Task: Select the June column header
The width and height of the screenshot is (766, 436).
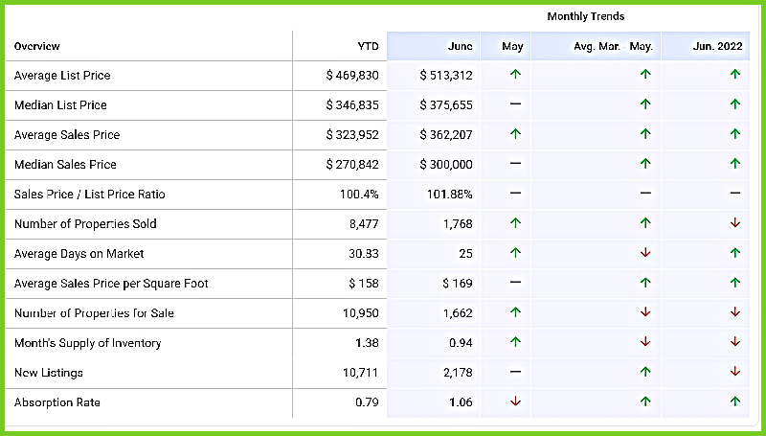Action: 460,46
